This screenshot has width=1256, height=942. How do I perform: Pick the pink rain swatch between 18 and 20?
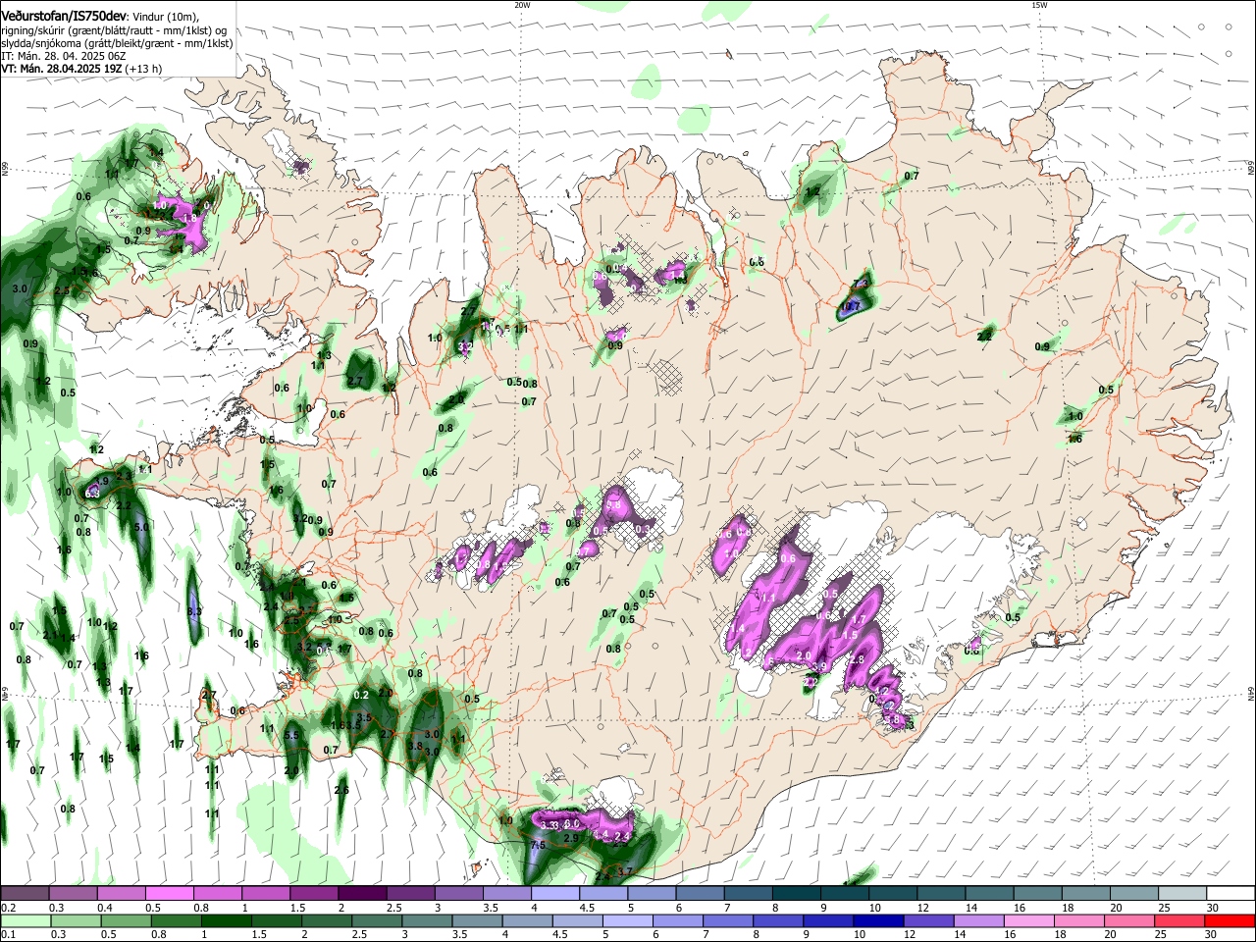tap(1081, 920)
